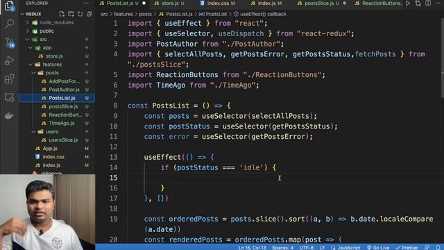Open editor more actions menu

click(x=438, y=3)
